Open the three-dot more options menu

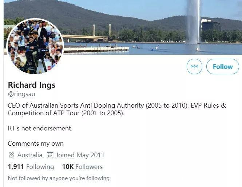tap(194, 67)
